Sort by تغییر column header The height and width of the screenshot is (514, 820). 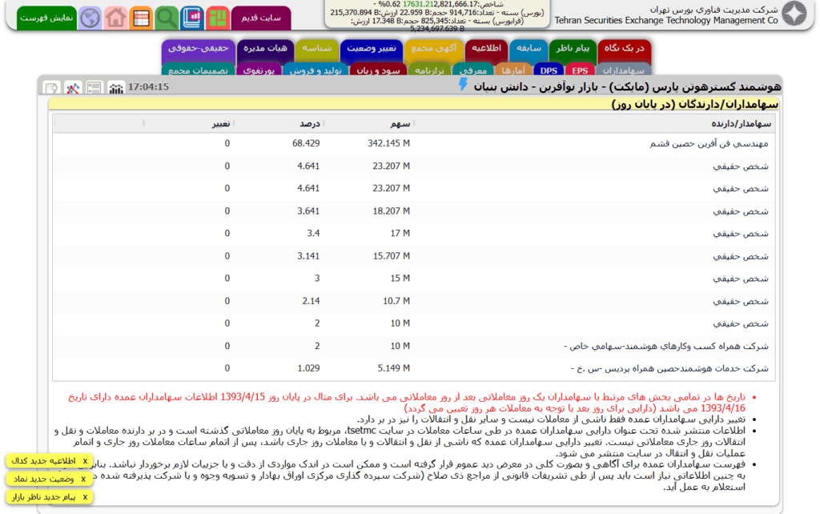(x=221, y=123)
